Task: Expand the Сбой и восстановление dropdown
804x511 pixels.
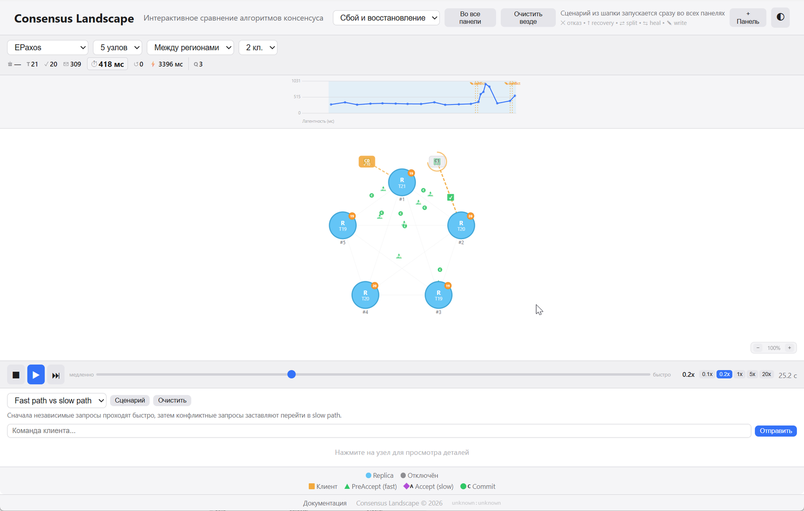Action: pos(386,18)
